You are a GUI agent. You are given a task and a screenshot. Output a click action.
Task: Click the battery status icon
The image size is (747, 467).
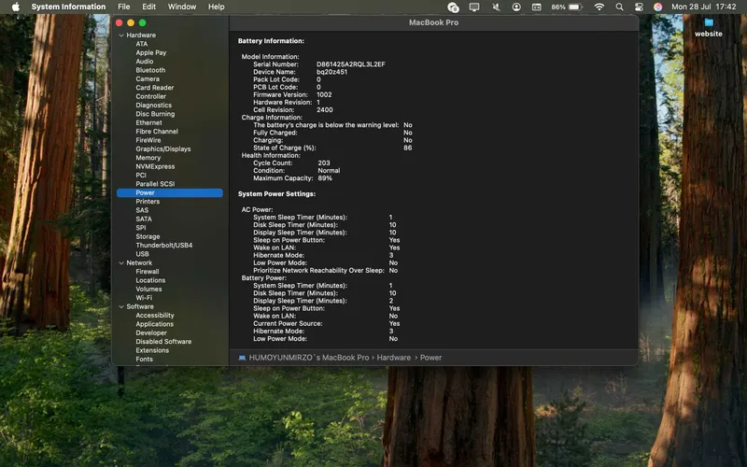[575, 7]
